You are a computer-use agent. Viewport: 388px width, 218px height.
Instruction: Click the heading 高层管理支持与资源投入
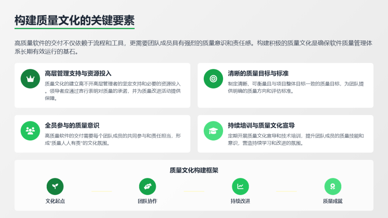78,74
